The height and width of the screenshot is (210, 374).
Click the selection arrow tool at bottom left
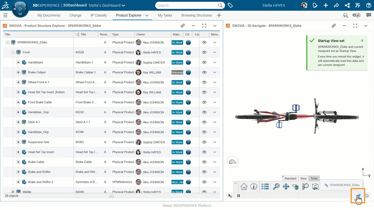pos(230,196)
